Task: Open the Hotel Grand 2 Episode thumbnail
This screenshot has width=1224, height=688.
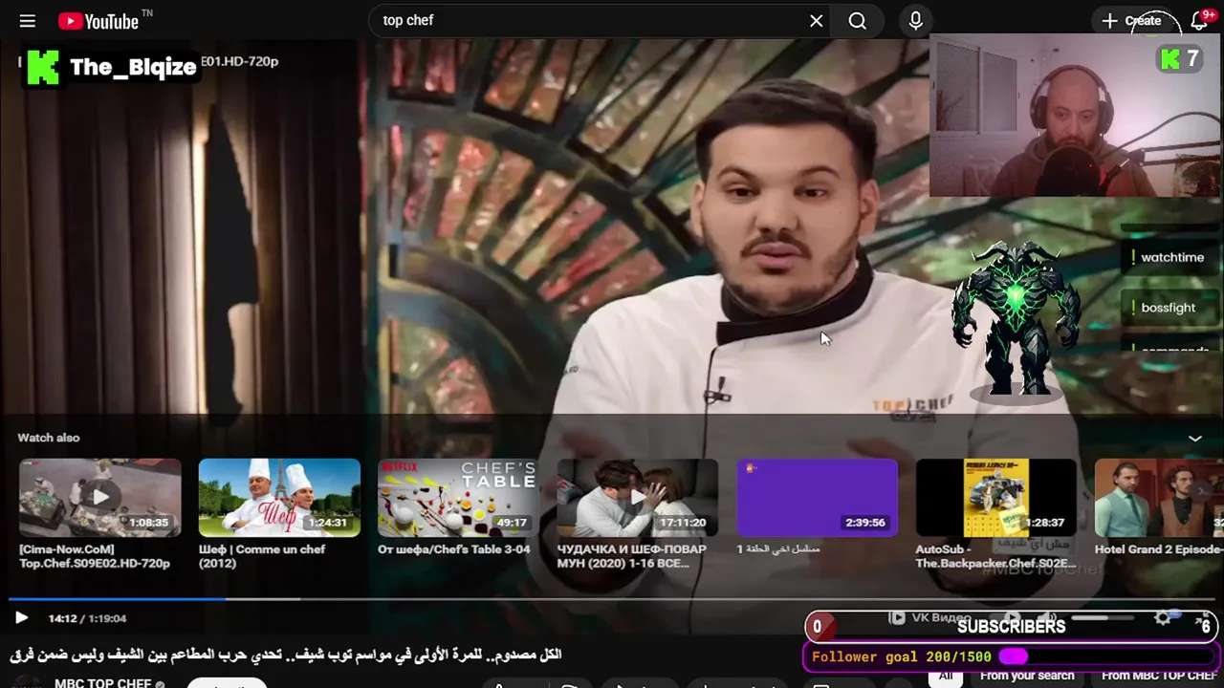Action: 1159,498
